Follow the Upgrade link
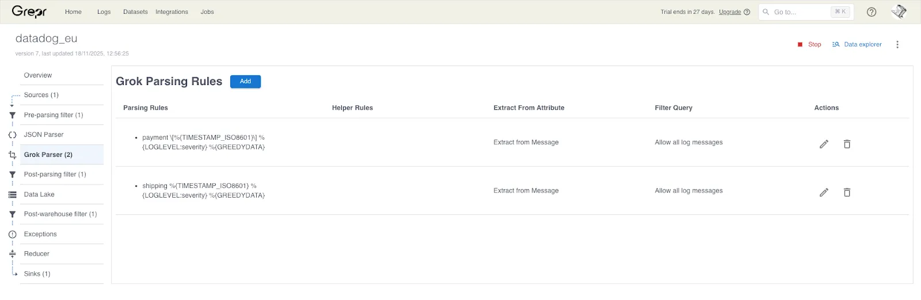Screen dimensions: 921x300 [730, 12]
